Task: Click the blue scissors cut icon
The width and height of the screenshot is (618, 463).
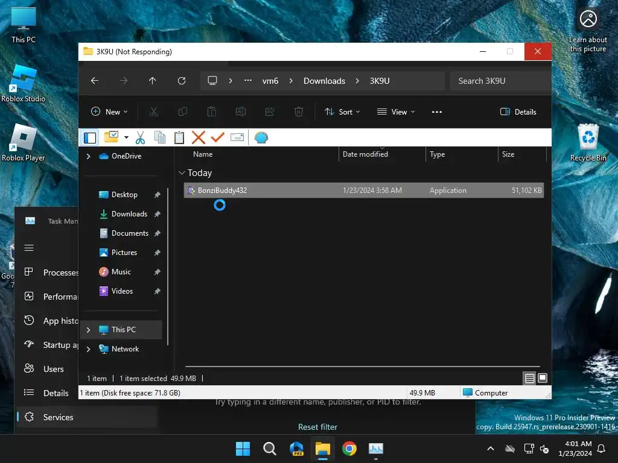Action: pyautogui.click(x=140, y=138)
